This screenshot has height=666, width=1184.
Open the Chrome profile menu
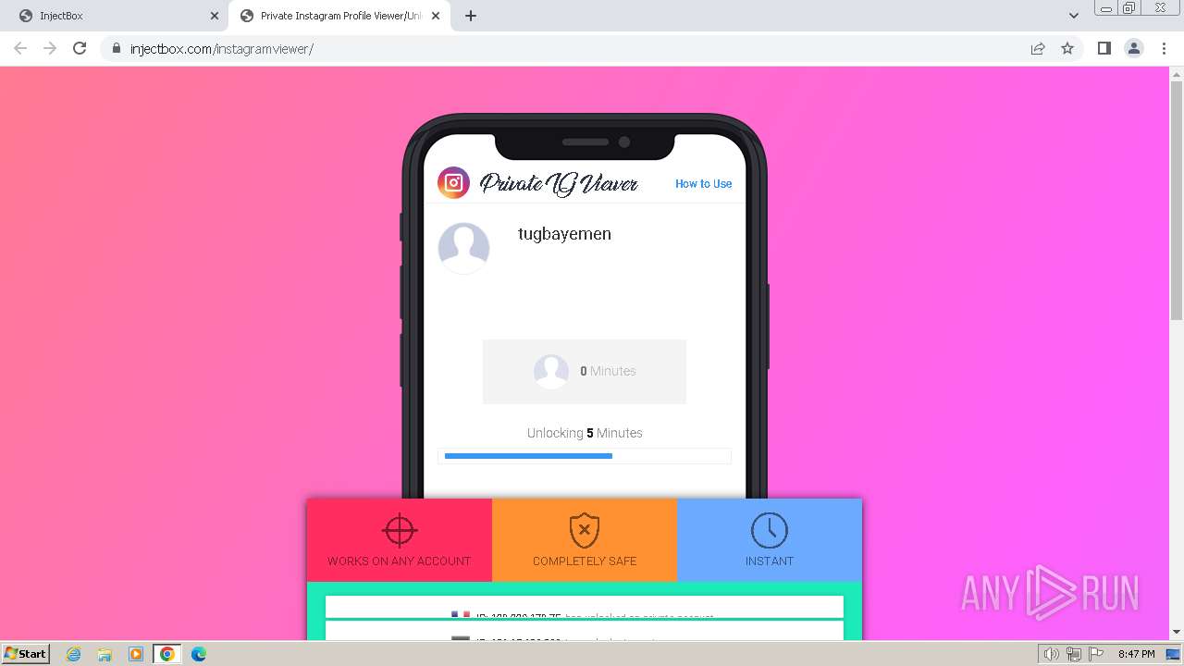click(1134, 48)
